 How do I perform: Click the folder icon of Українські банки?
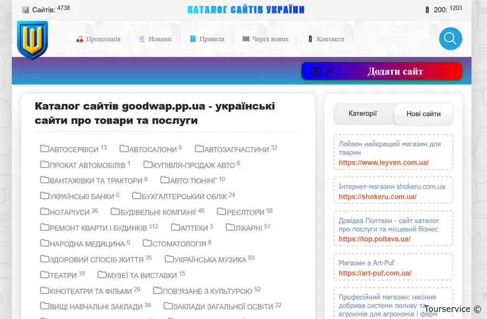click(45, 196)
